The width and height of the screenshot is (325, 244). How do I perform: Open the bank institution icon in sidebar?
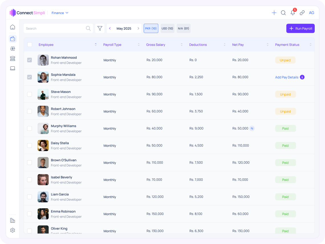click(x=13, y=58)
